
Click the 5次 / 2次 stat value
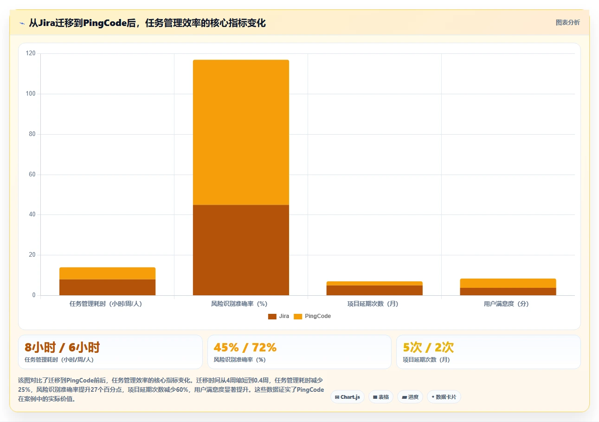point(428,347)
